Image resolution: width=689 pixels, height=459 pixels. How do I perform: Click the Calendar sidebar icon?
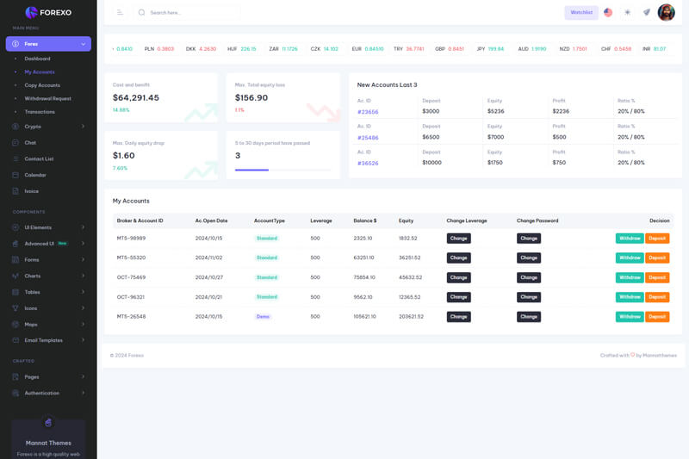[16, 175]
